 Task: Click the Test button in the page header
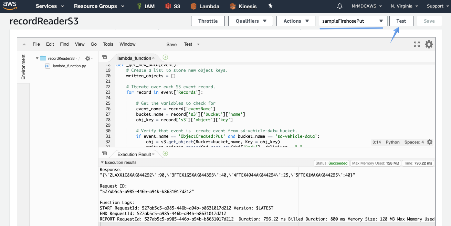point(401,21)
